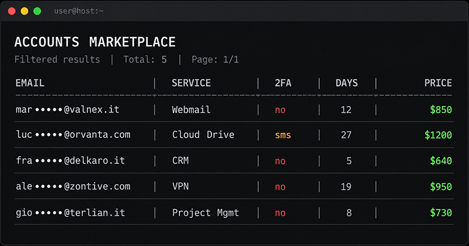Click the yellow minimize window button

25,11
